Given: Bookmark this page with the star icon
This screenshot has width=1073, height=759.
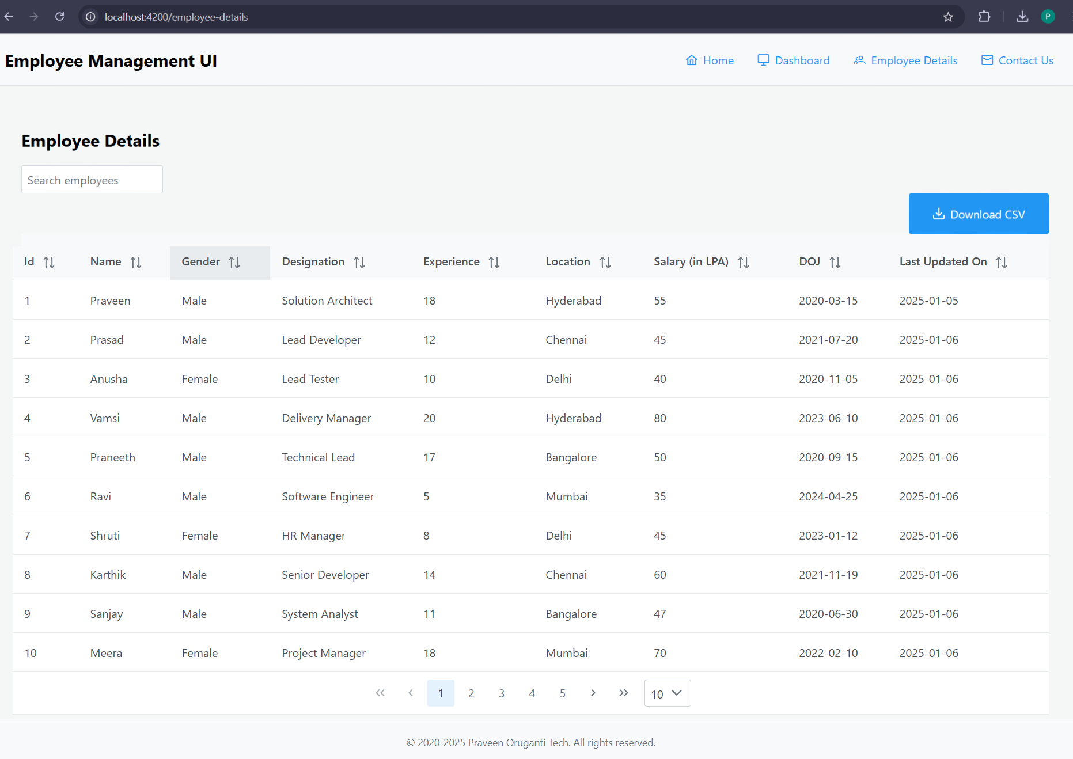Looking at the screenshot, I should [948, 17].
